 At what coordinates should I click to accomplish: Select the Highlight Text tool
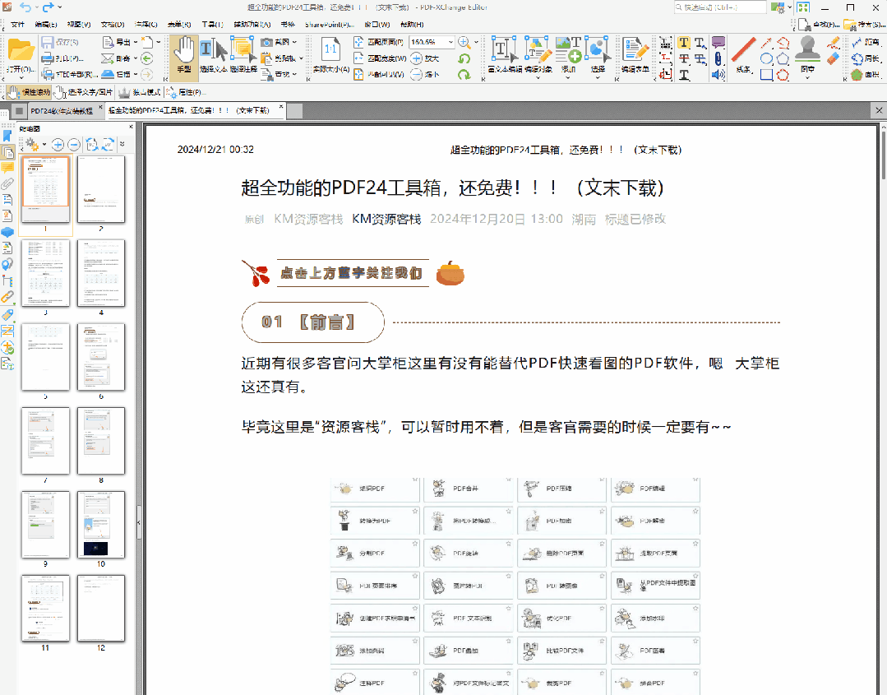(684, 43)
